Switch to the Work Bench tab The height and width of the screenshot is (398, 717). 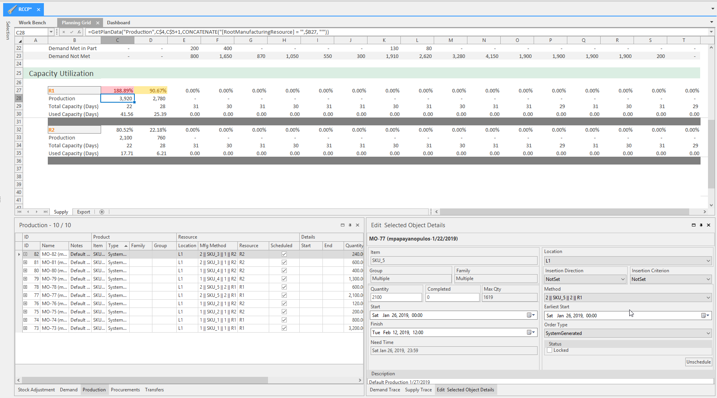click(32, 23)
